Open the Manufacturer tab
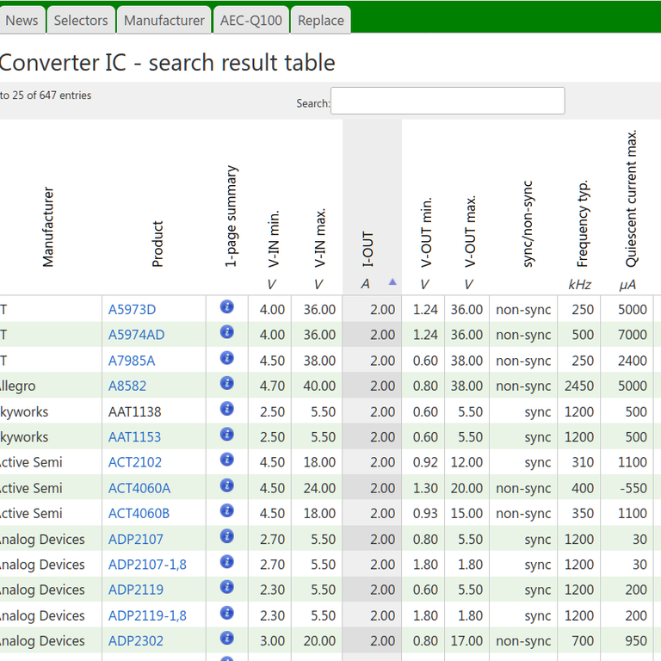The width and height of the screenshot is (661, 661). pyautogui.click(x=164, y=21)
